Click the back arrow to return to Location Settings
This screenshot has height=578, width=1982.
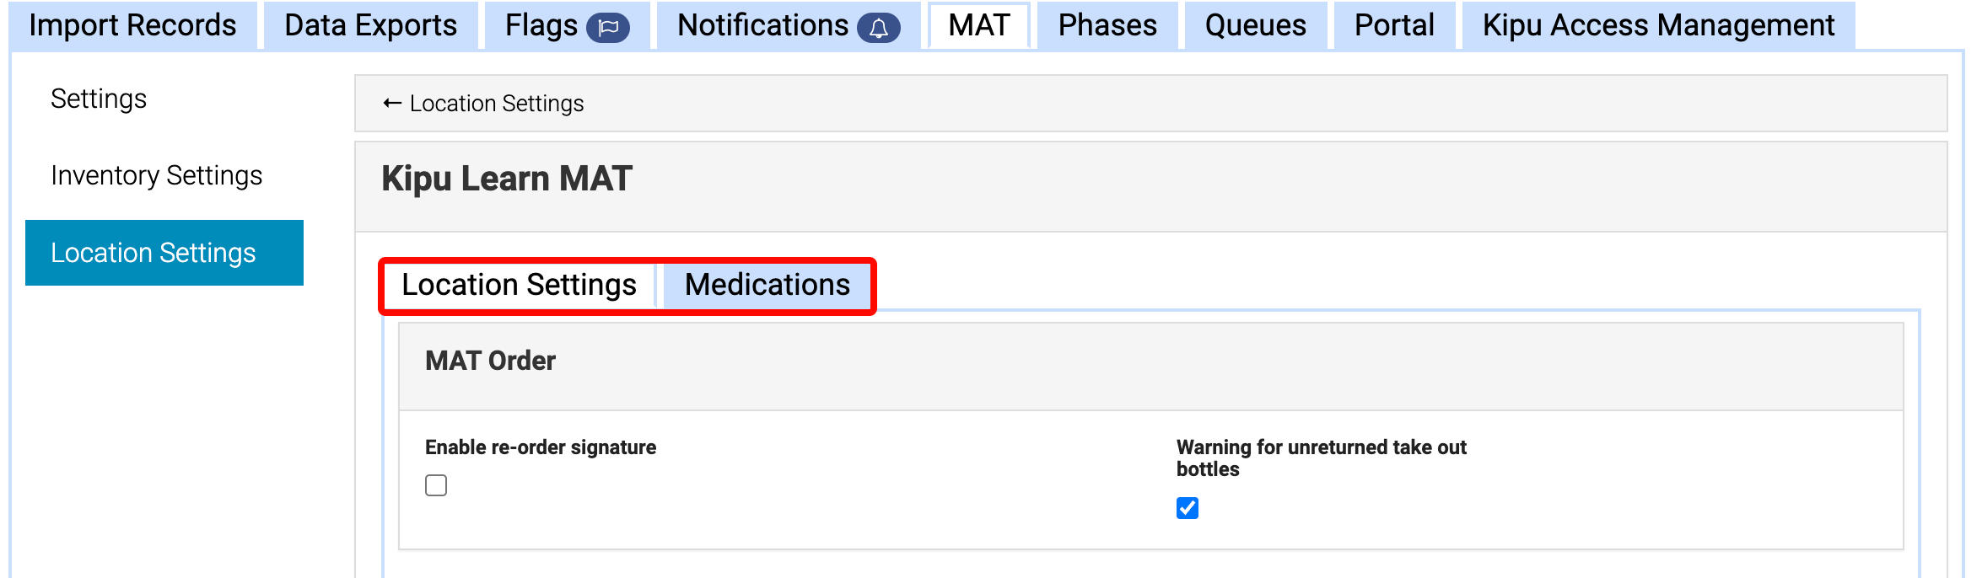390,102
